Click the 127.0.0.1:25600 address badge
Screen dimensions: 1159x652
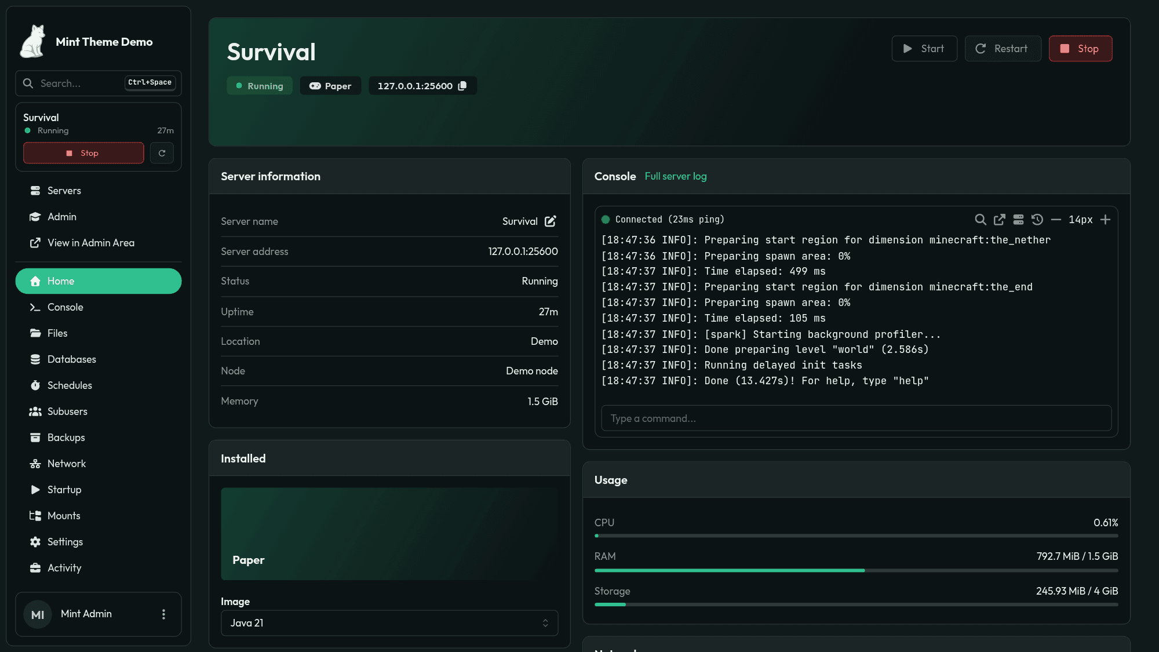tap(422, 86)
